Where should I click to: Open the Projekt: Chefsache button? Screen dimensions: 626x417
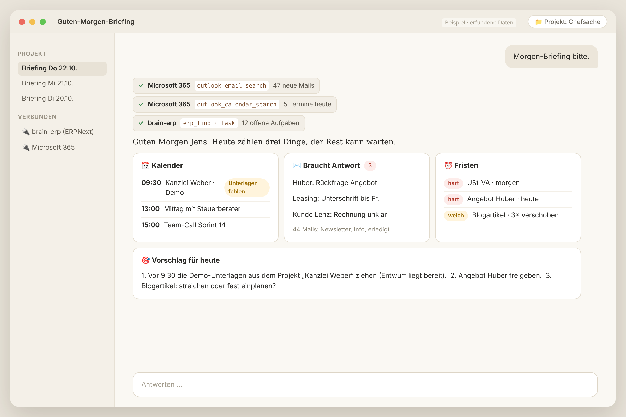[x=567, y=22]
